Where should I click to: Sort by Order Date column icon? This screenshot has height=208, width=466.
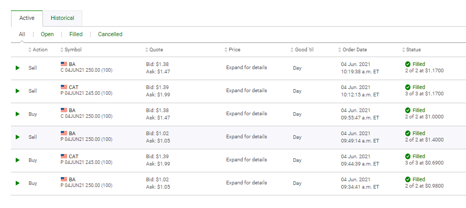click(x=340, y=50)
